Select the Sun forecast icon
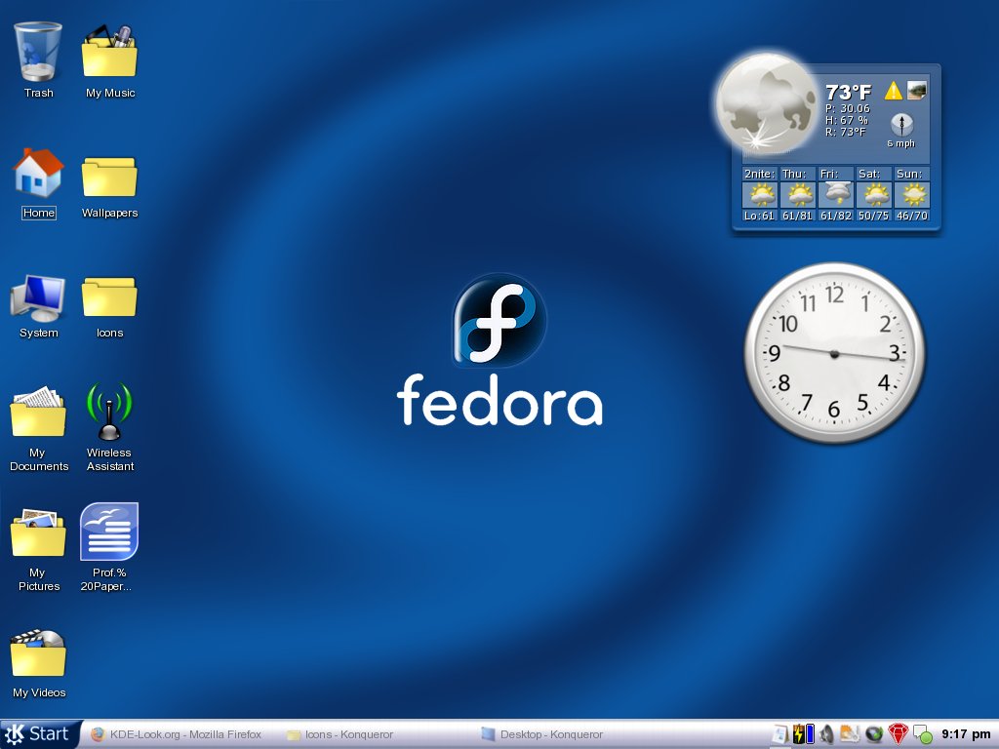The height and width of the screenshot is (749, 999). tap(912, 195)
